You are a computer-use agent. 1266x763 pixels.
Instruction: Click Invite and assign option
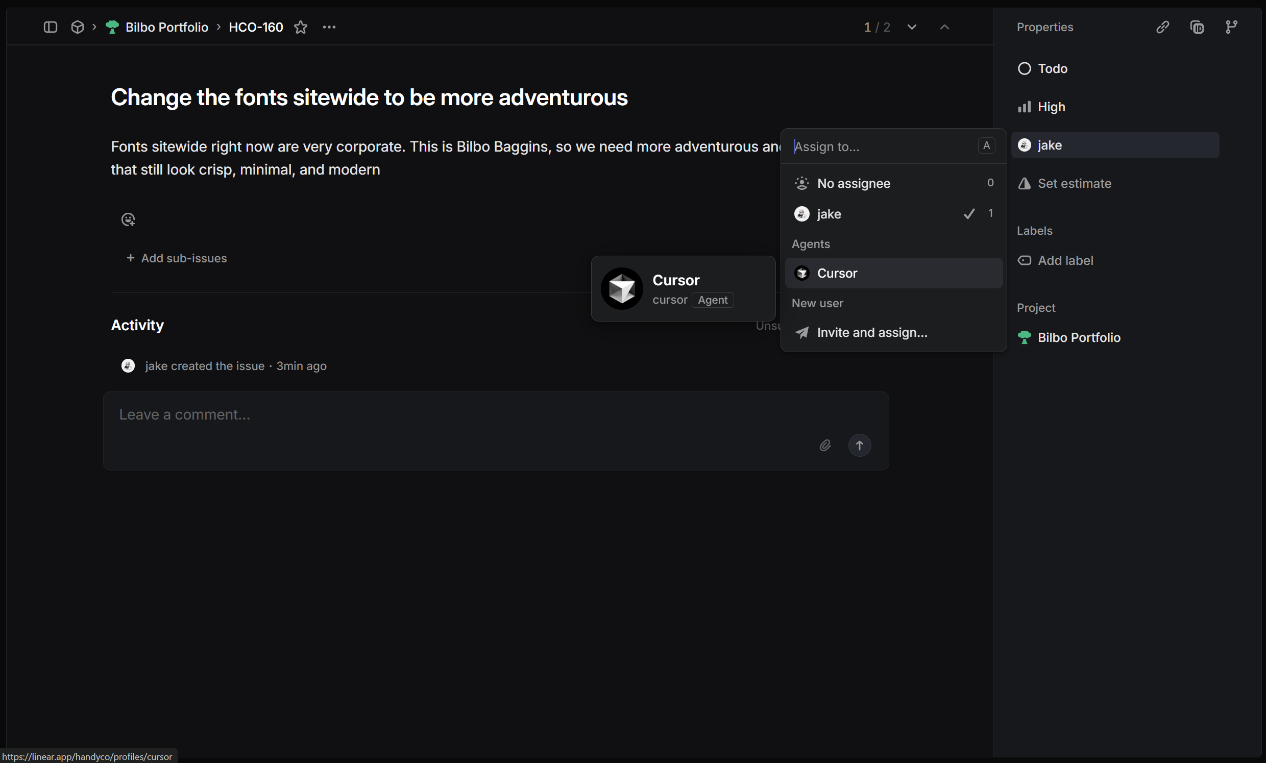[x=872, y=333]
